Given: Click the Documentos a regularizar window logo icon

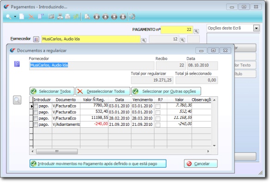Looking at the screenshot, I should click(x=12, y=50).
